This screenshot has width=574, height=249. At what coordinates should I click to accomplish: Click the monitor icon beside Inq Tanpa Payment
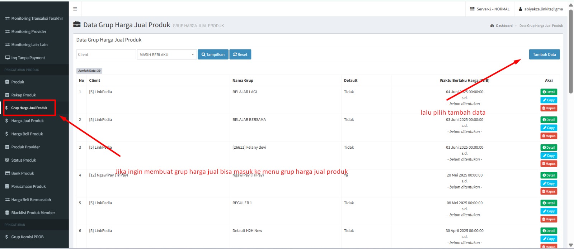pyautogui.click(x=7, y=58)
